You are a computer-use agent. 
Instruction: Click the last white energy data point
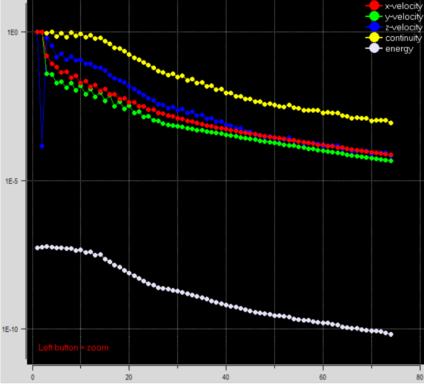(391, 335)
